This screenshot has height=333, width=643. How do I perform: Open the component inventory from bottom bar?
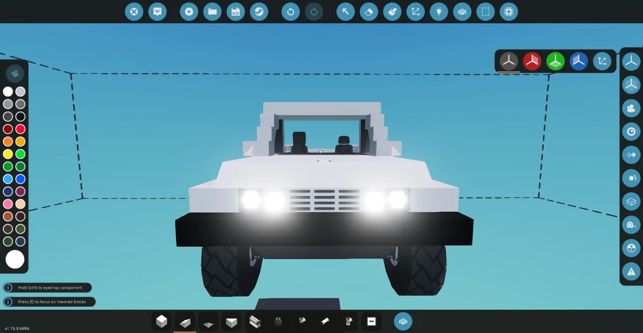[x=403, y=321]
